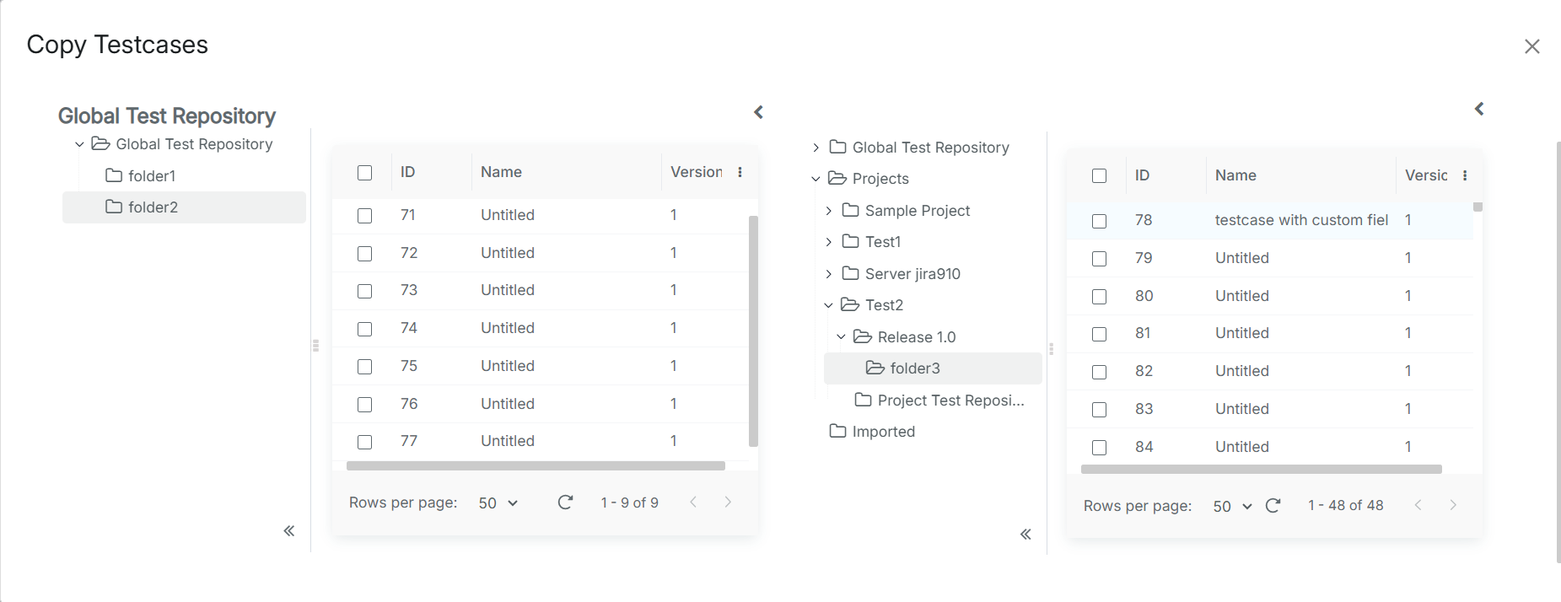Sort left table by Name column
The image size is (1561, 602).
(502, 172)
